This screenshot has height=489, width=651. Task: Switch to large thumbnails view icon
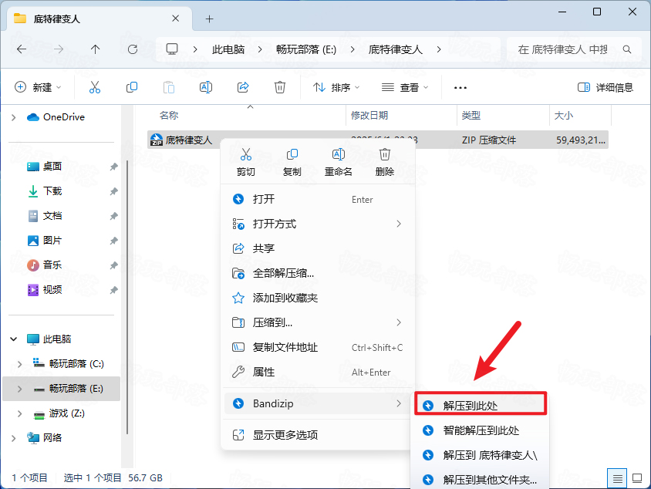tap(636, 478)
